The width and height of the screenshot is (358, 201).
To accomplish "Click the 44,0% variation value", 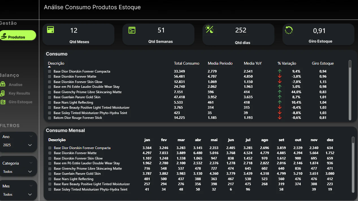I will [x=296, y=92].
